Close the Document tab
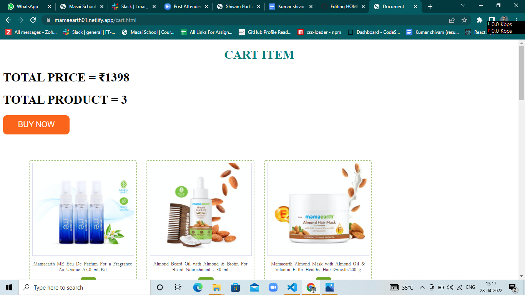Screen dimensions: 525x295 click(415, 7)
